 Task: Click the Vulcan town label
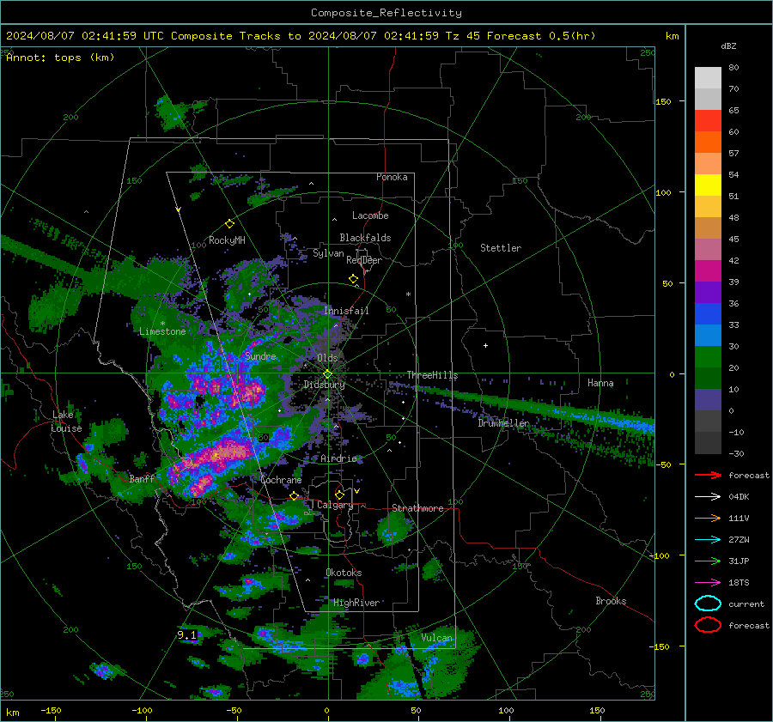(x=436, y=638)
